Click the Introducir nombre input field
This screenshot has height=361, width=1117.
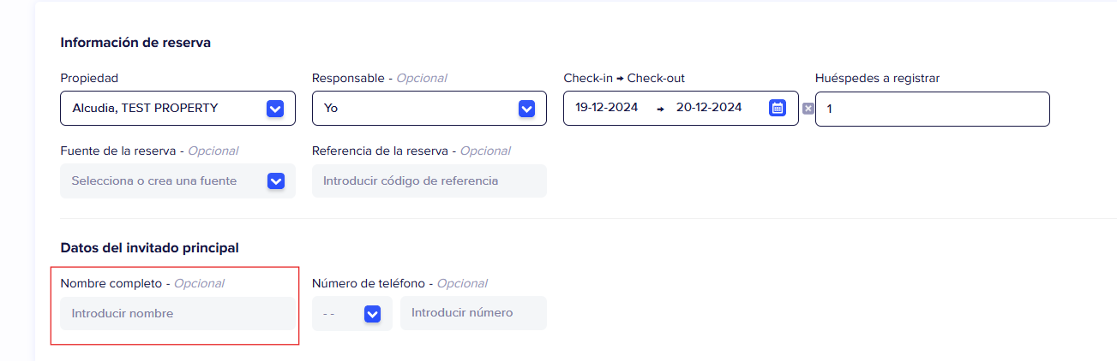tap(177, 313)
